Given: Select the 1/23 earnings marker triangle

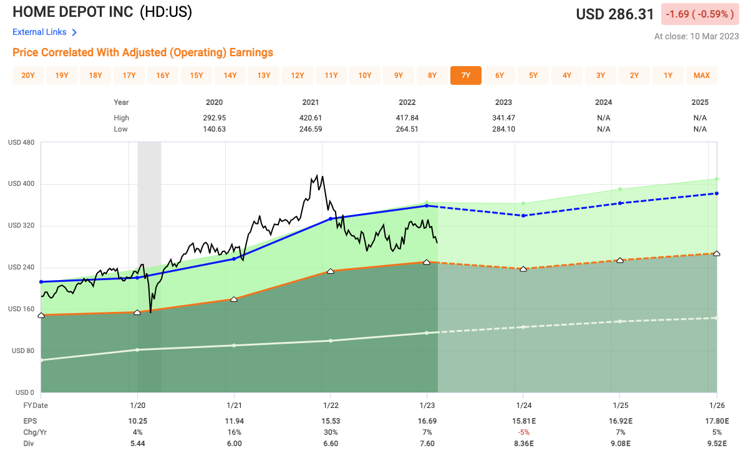Looking at the screenshot, I should pos(428,262).
